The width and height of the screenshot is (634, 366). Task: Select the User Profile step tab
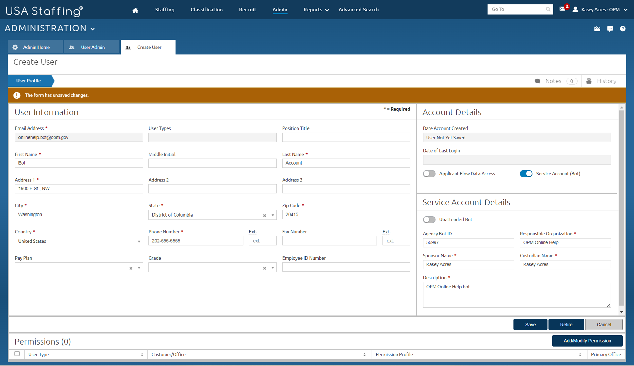[x=31, y=81]
